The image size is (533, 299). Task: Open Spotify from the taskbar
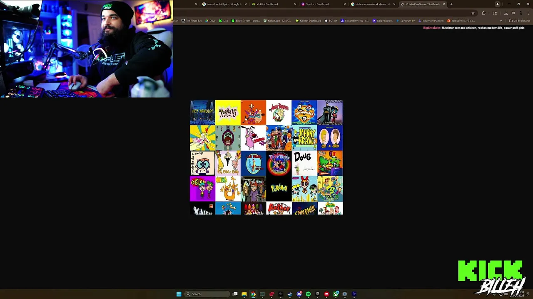308,294
